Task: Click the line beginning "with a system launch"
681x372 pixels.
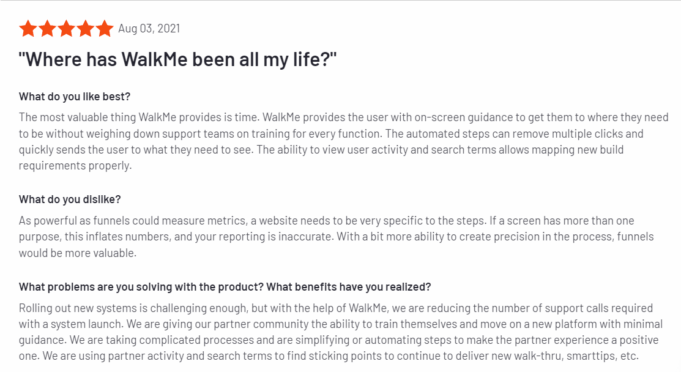Action: (340, 324)
